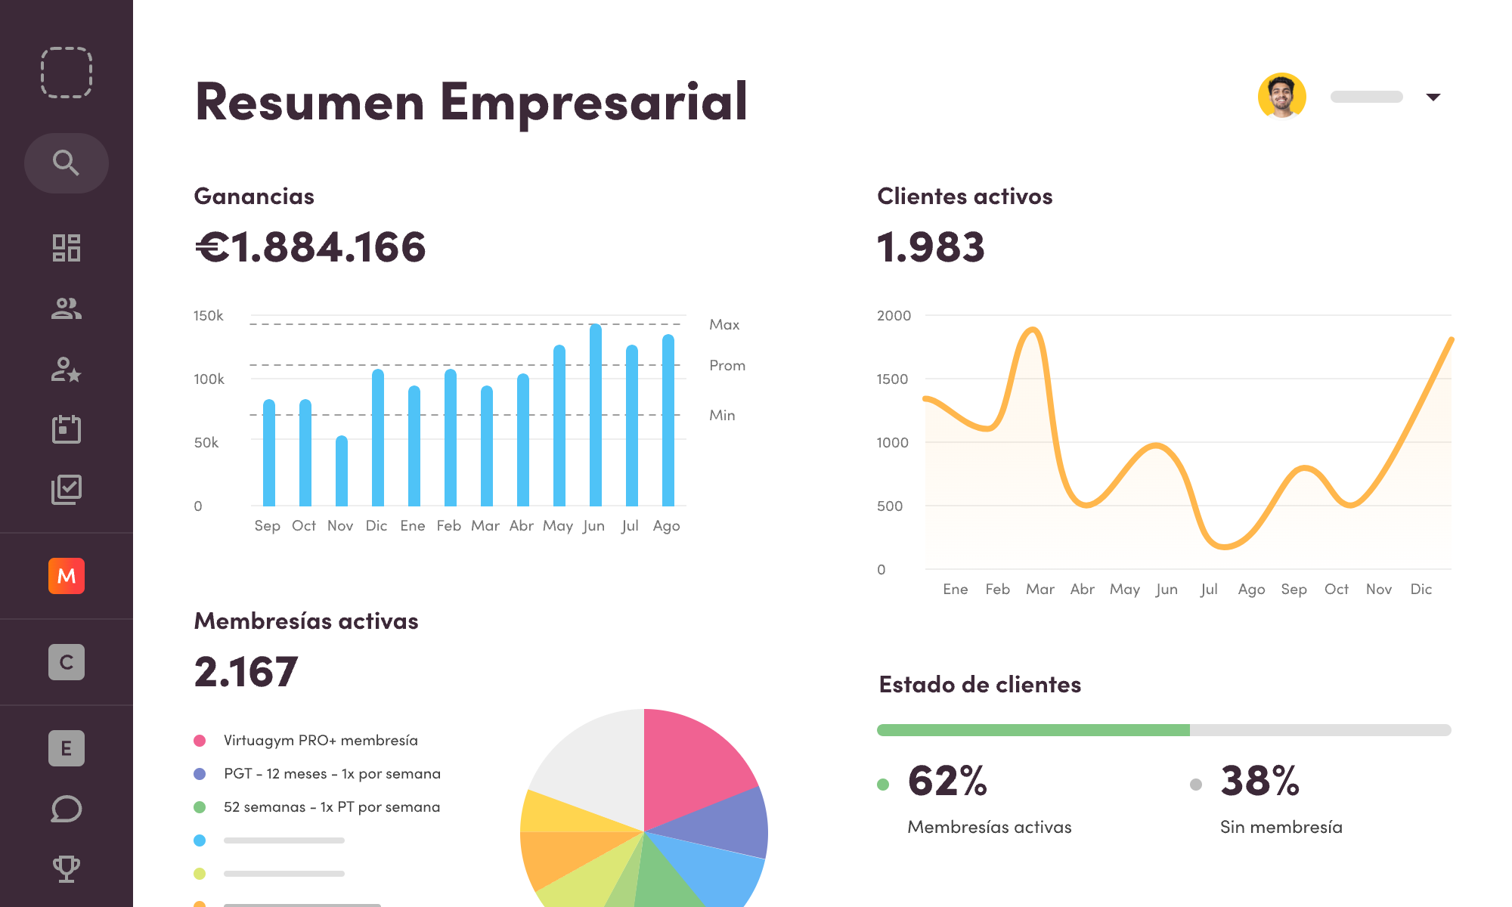
Task: Open the trophy challenges icon
Action: point(67,868)
